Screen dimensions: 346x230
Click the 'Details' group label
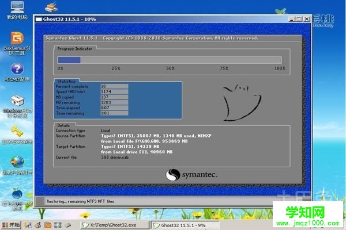[x=63, y=125]
